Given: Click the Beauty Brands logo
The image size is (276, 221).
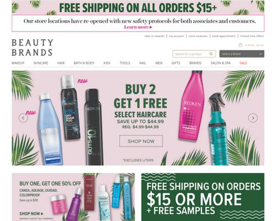Looking at the screenshot, I should point(33,48).
